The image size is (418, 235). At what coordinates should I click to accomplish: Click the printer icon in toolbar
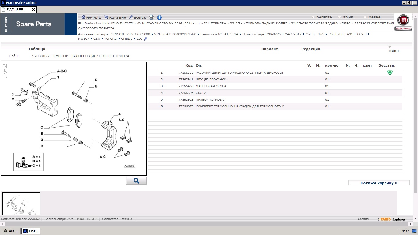click(152, 17)
